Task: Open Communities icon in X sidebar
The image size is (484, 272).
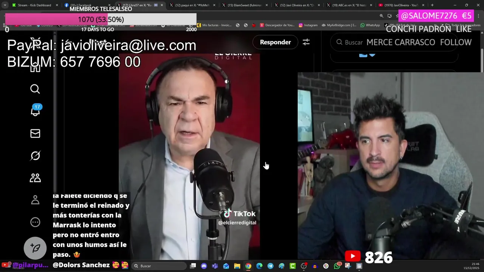Action: [35, 178]
